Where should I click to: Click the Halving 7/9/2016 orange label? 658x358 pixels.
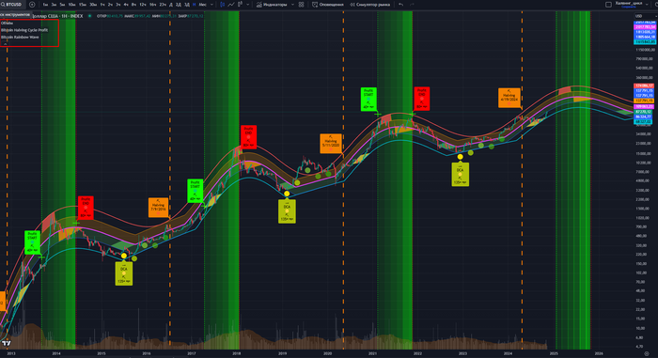click(158, 208)
